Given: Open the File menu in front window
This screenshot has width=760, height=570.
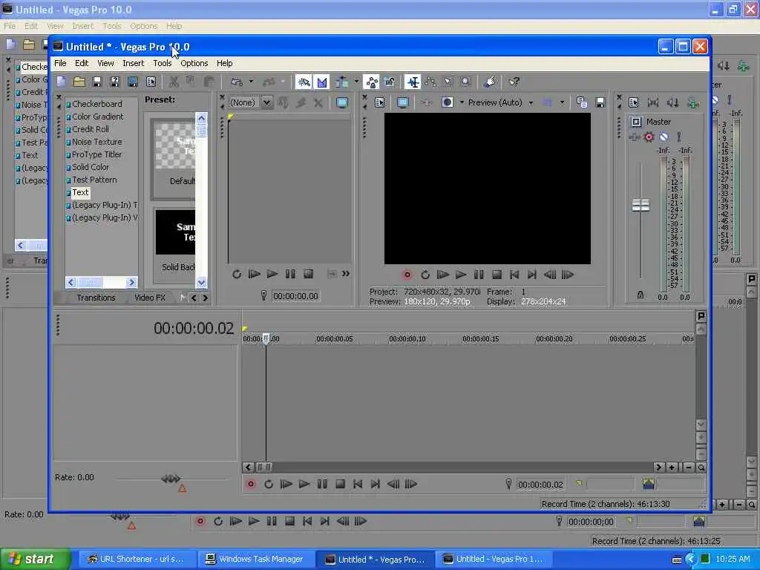Looking at the screenshot, I should click(60, 63).
